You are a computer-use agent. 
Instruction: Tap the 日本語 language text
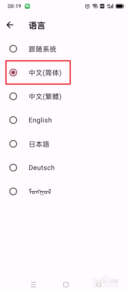point(39,144)
